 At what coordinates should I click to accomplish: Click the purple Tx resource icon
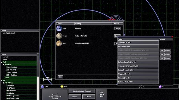(160, 87)
